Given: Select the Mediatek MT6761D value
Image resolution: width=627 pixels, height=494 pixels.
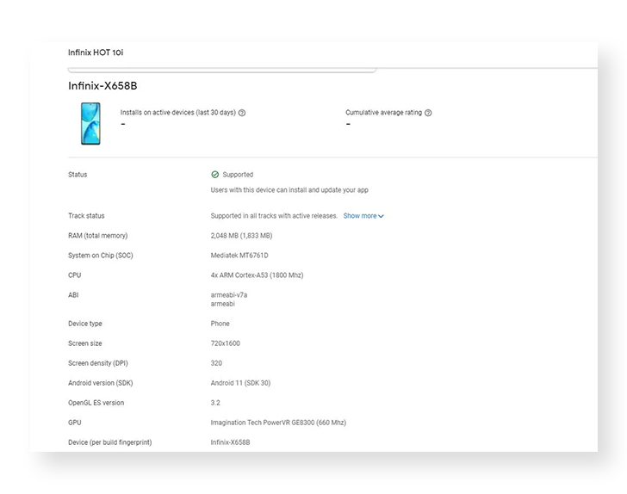Looking at the screenshot, I should pyautogui.click(x=239, y=256).
